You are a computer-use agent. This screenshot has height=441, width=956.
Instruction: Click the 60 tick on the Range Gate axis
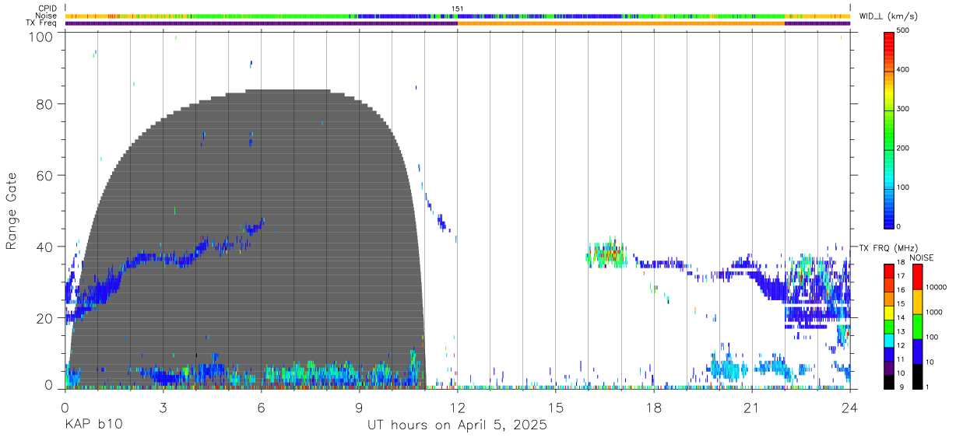coord(44,176)
